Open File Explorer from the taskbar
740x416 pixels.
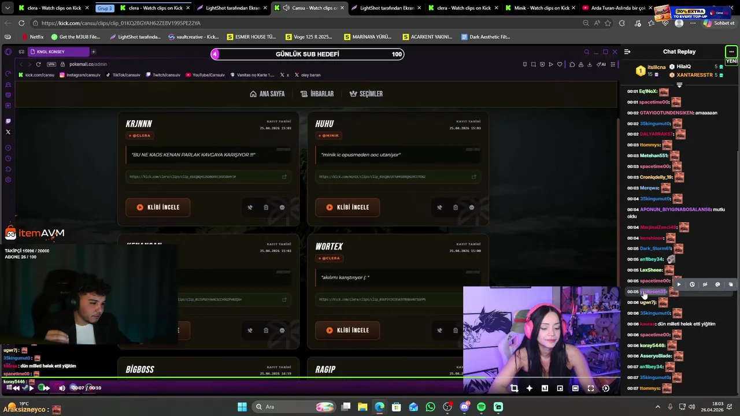point(362,407)
